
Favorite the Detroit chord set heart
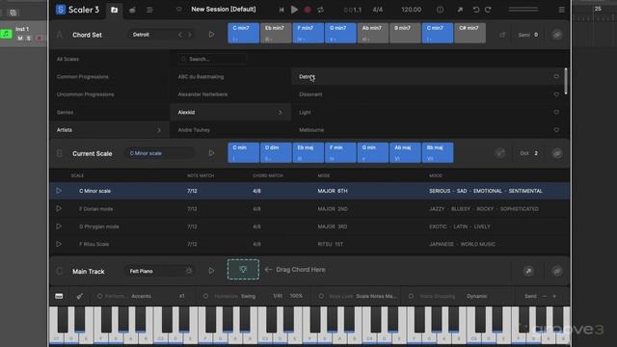(556, 77)
